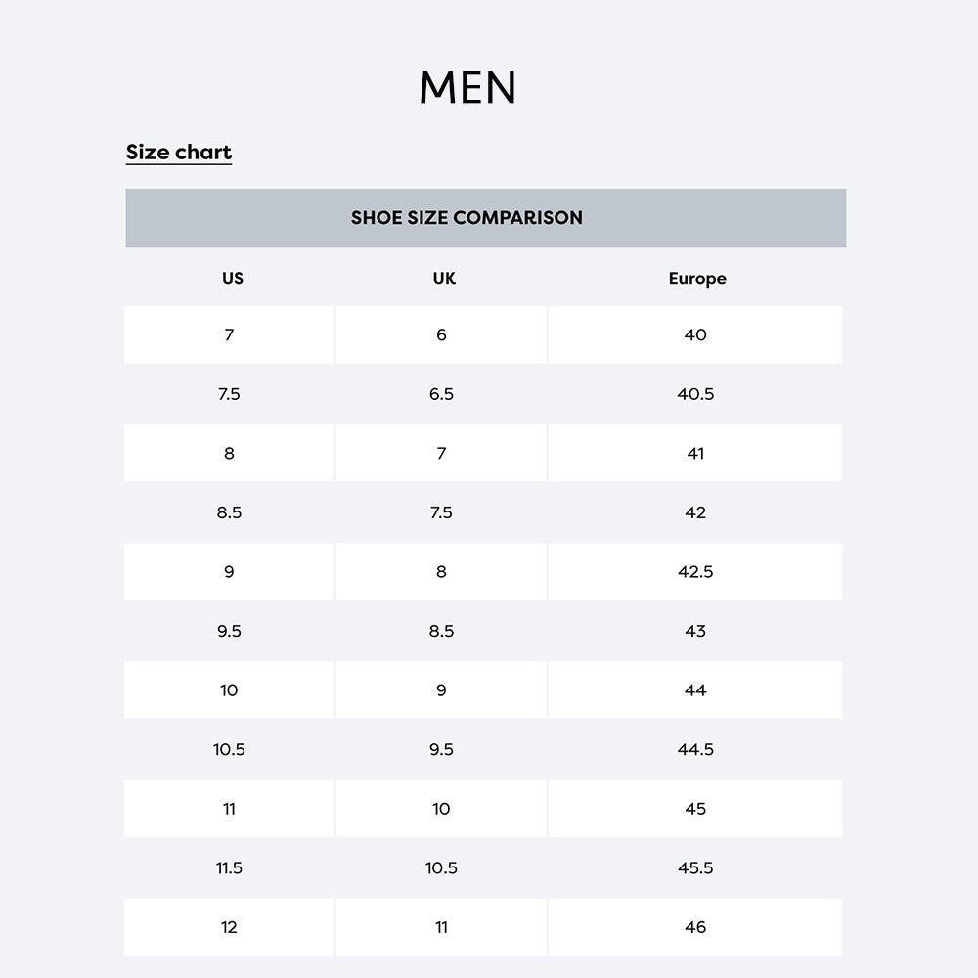This screenshot has height=978, width=978.
Task: Select the US size 8.5 cell
Action: click(x=229, y=512)
